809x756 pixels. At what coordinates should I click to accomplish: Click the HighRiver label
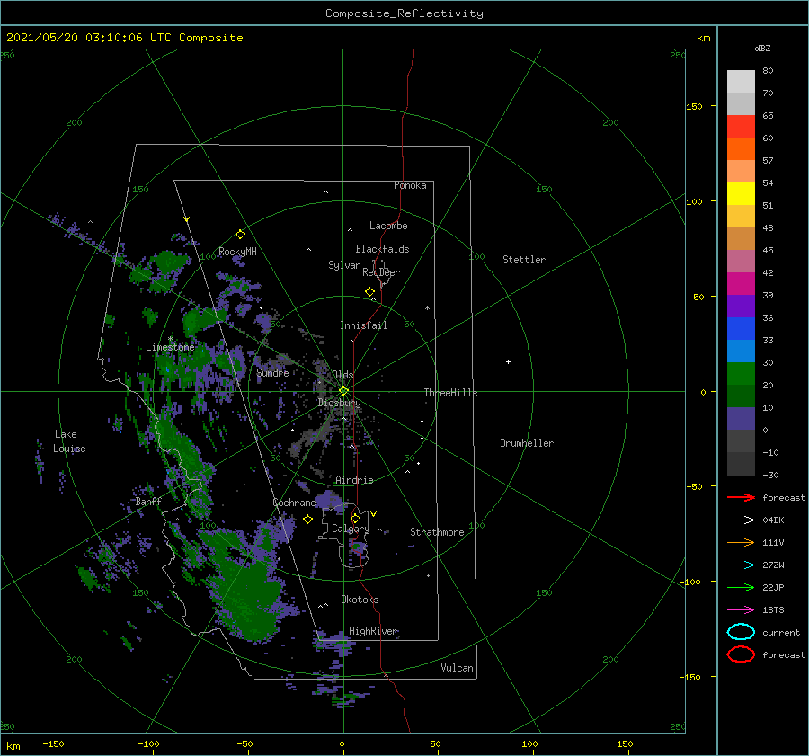[x=373, y=631]
